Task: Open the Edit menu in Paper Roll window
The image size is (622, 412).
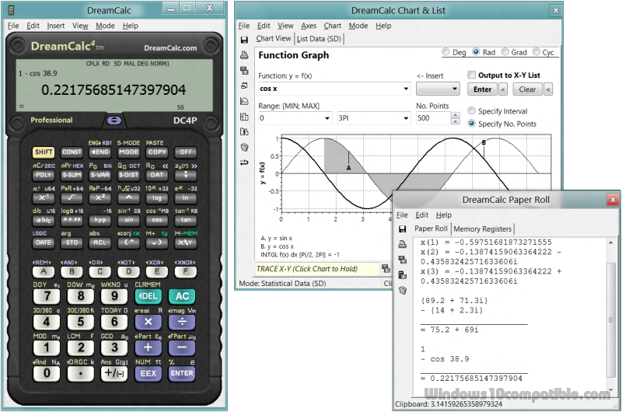Action: coord(421,215)
